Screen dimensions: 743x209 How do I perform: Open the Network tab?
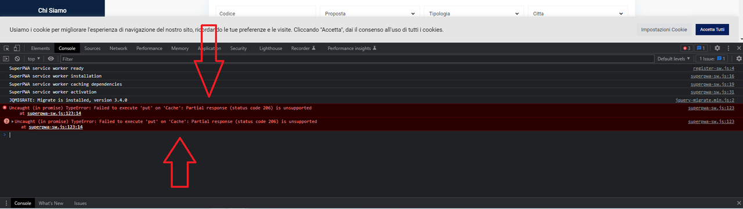tap(118, 48)
